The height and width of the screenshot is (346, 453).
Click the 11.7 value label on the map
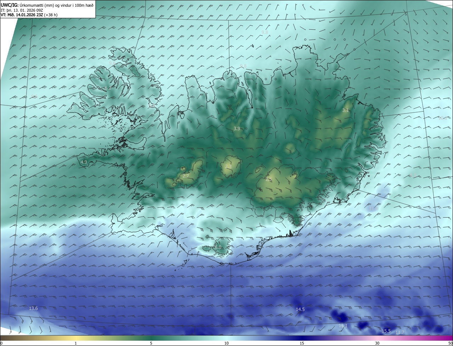pyautogui.click(x=400, y=332)
